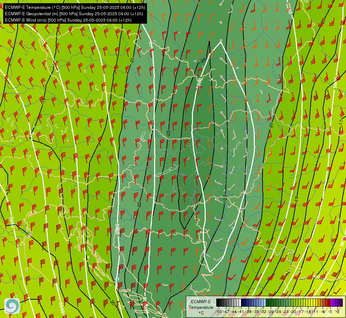This screenshot has width=346, height=318.
Task: Click the 5560 geopotential contour label
Action: coord(199,84)
